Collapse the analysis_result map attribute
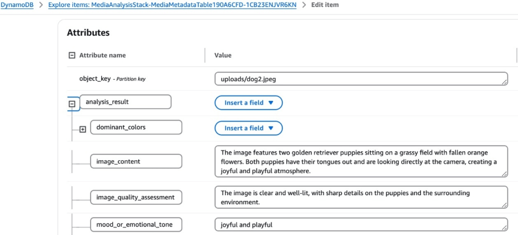The width and height of the screenshot is (518, 235). tap(72, 104)
